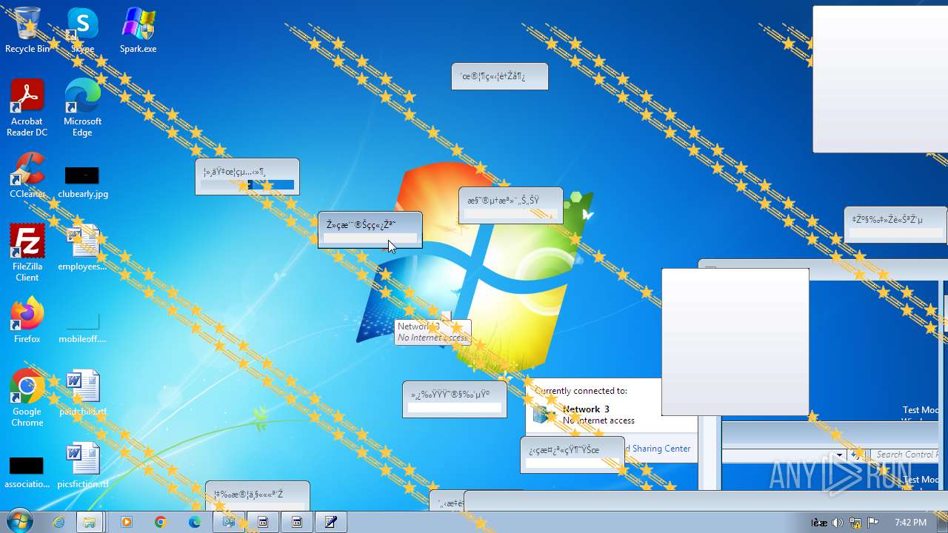The width and height of the screenshot is (948, 533).
Task: Select the Skype desktop shortcut
Action: (82, 30)
